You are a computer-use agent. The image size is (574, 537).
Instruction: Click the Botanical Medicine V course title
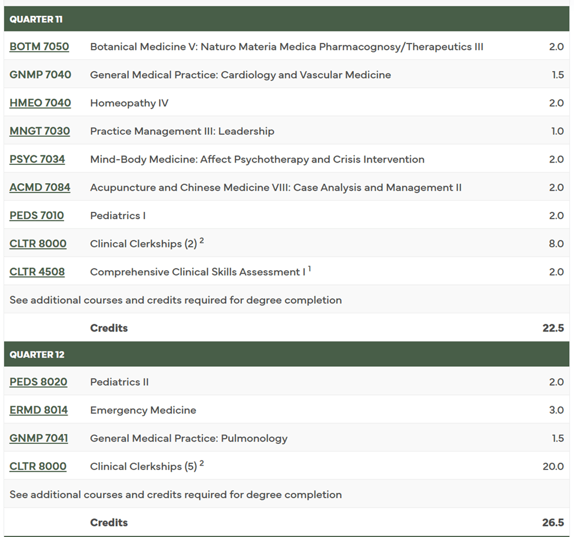coord(287,47)
